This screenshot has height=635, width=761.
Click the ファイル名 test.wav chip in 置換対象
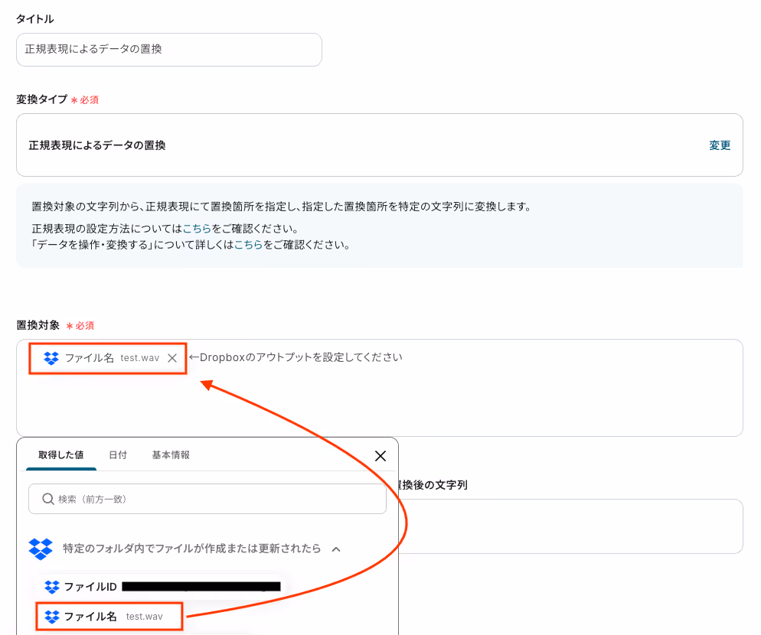108,358
